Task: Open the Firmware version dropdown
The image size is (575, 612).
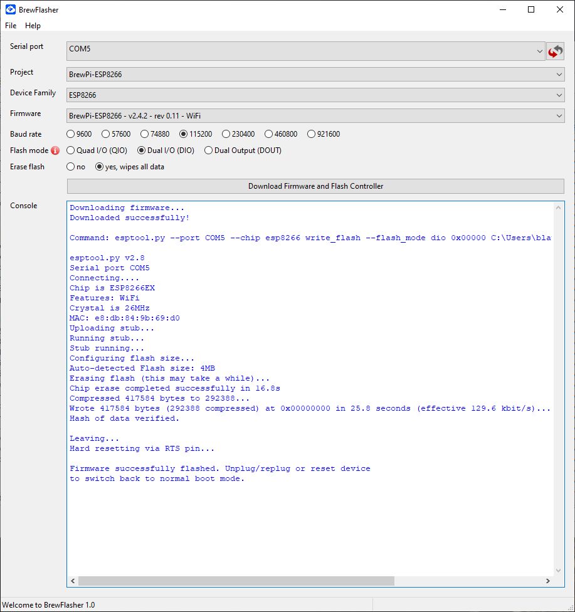Action: (x=315, y=115)
